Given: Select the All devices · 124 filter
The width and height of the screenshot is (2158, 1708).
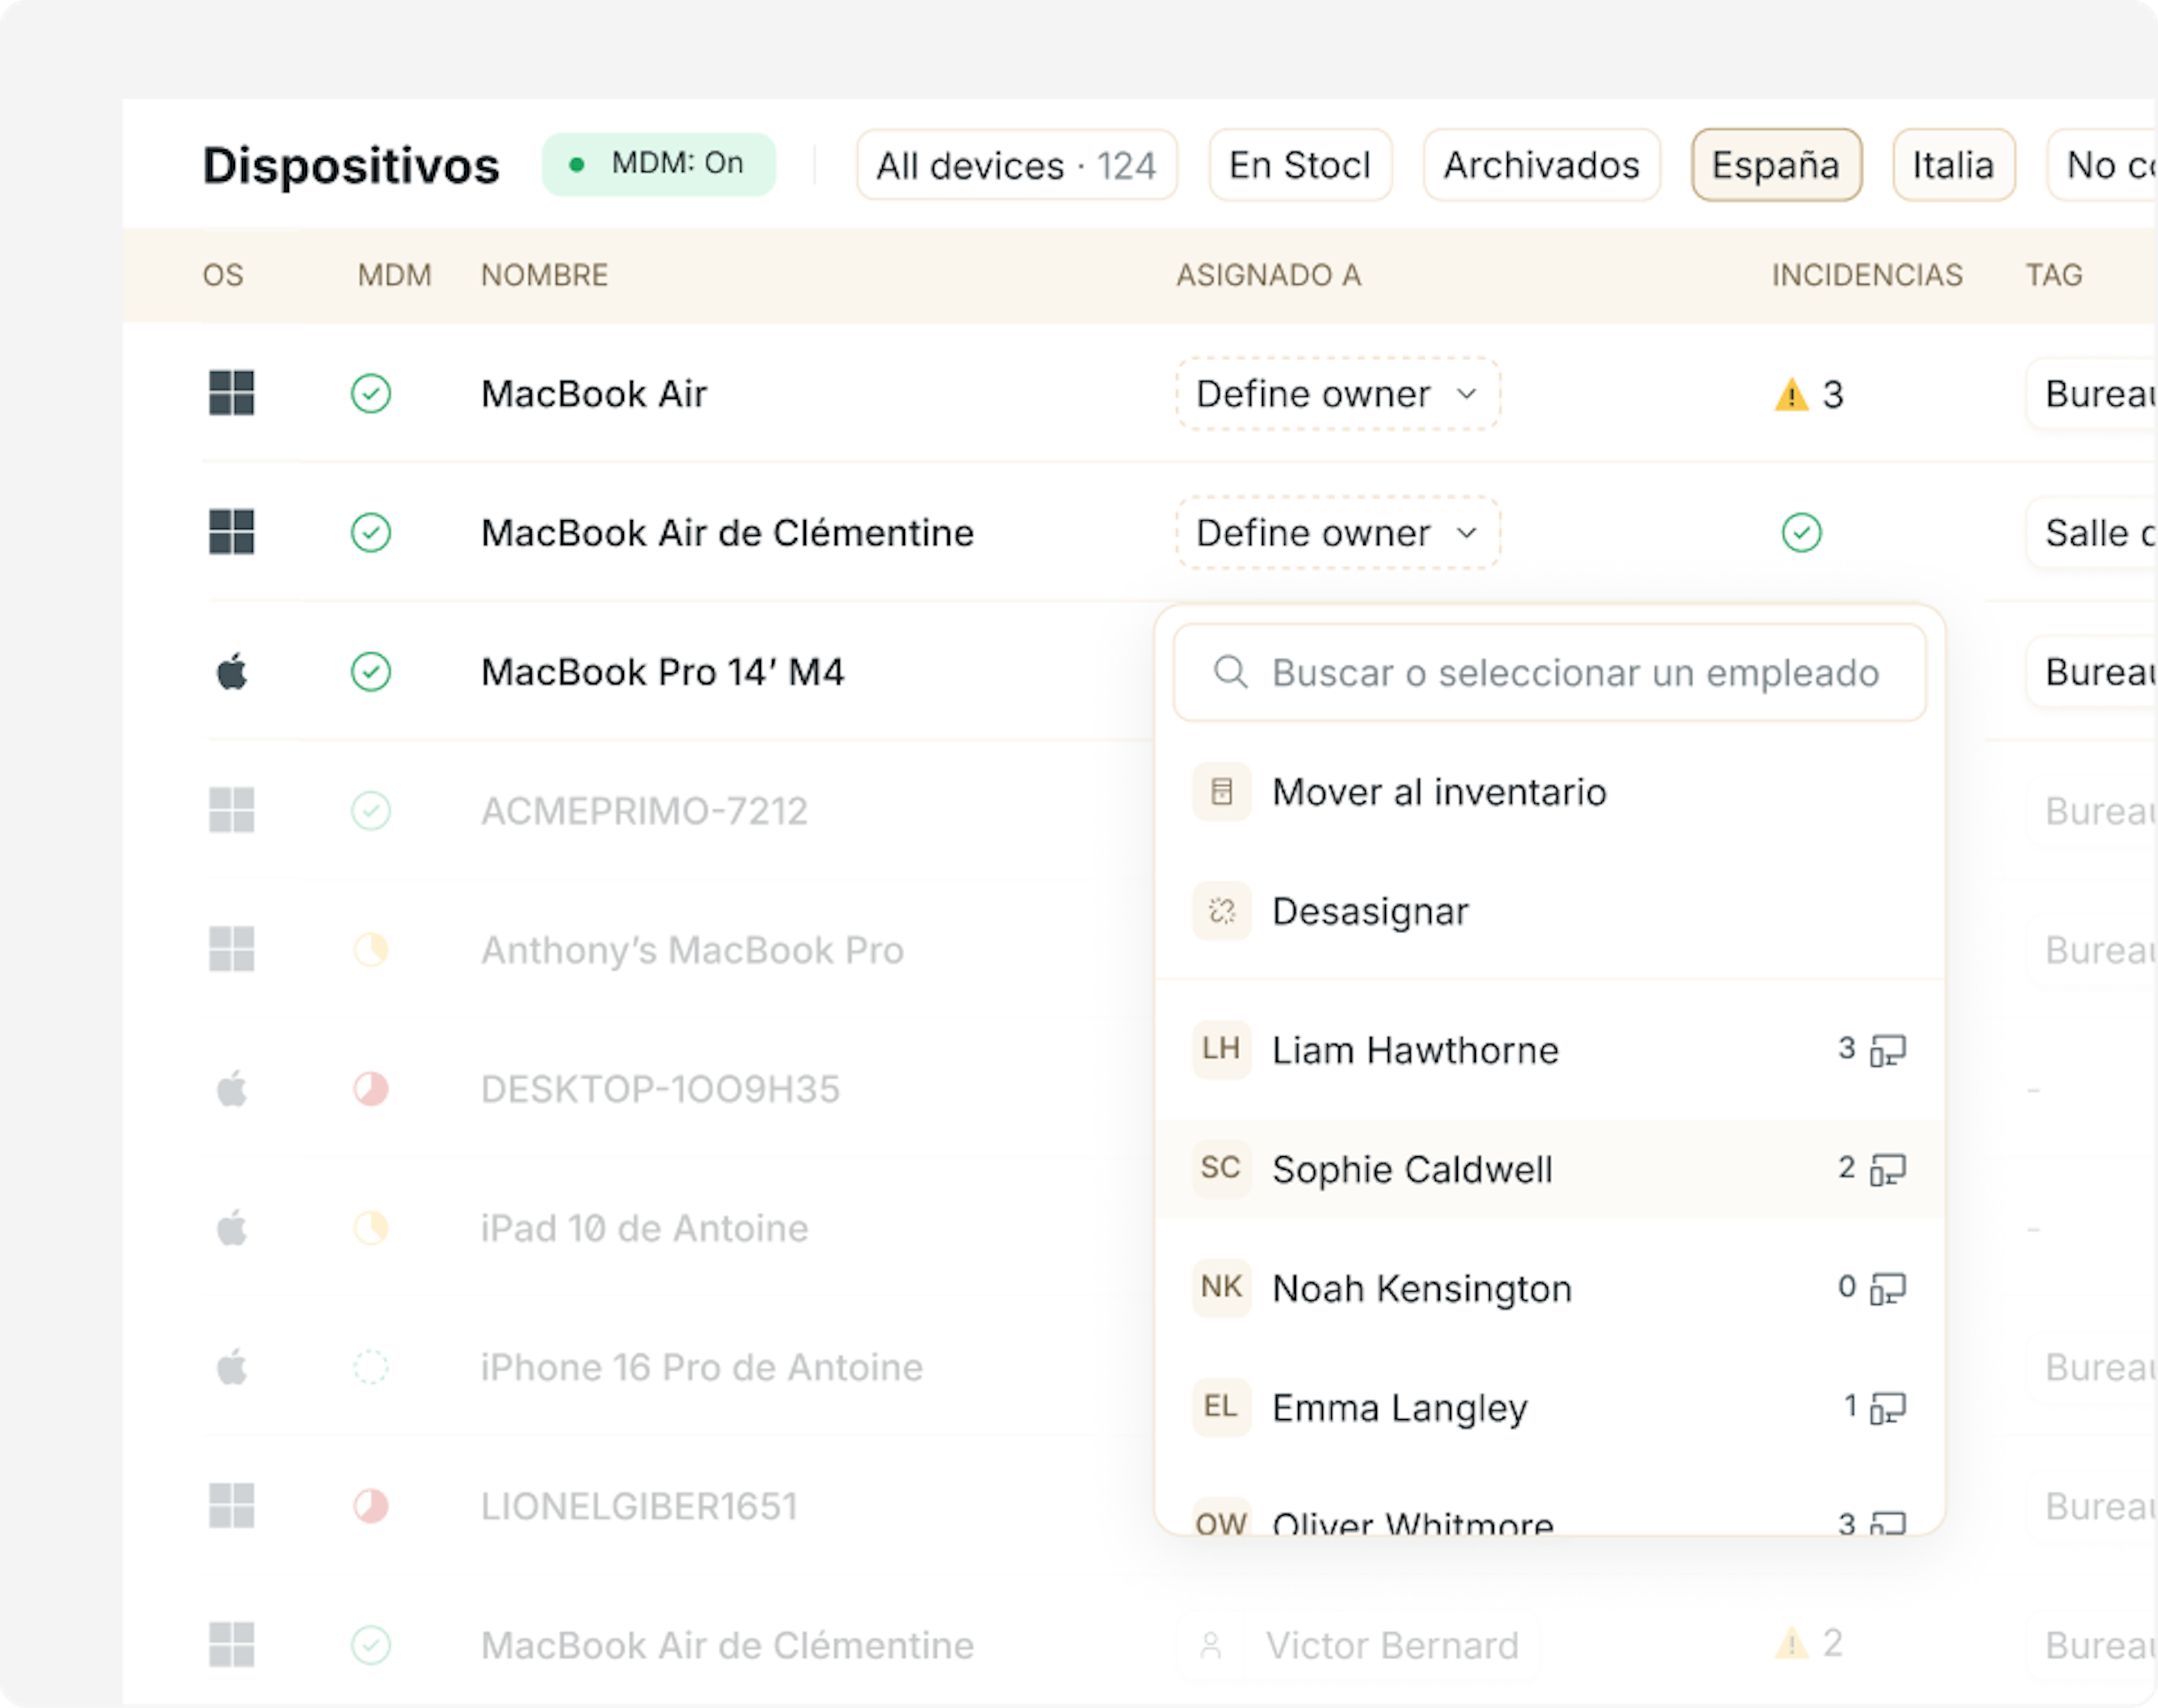Looking at the screenshot, I should pyautogui.click(x=1015, y=165).
